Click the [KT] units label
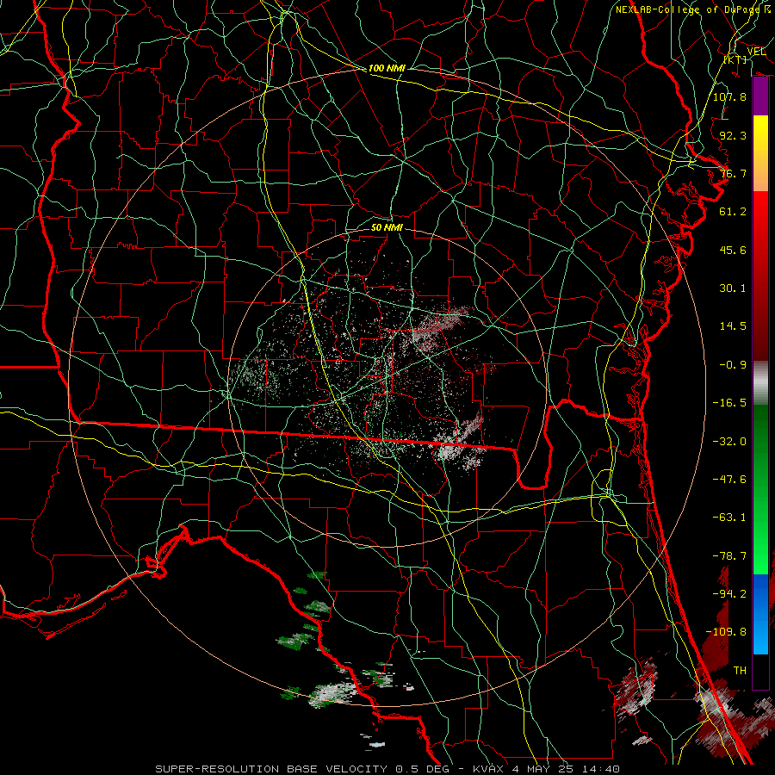The height and width of the screenshot is (775, 775). tap(735, 59)
